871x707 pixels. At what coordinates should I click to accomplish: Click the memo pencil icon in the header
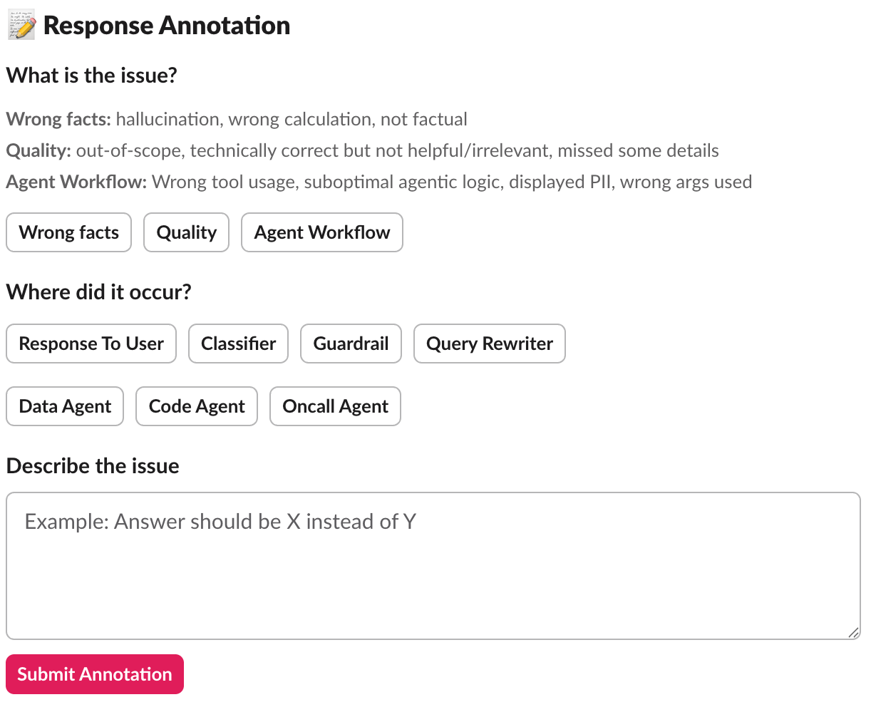[x=21, y=26]
